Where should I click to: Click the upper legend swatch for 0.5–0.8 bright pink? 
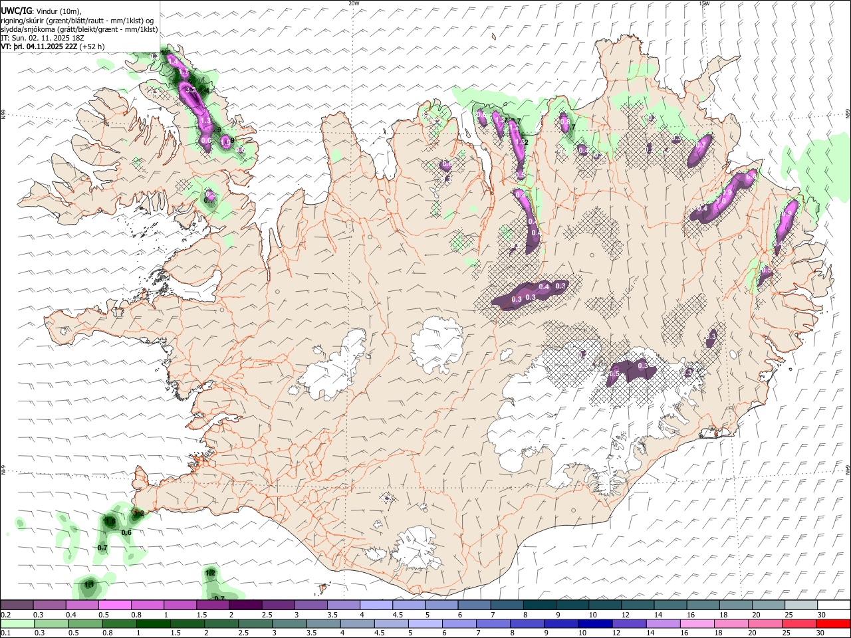(x=116, y=605)
